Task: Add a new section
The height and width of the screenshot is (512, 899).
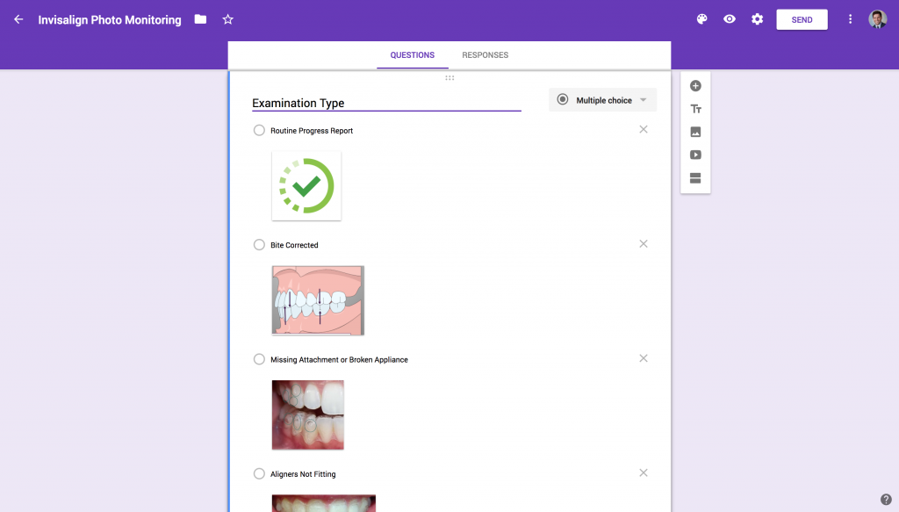Action: [x=695, y=178]
